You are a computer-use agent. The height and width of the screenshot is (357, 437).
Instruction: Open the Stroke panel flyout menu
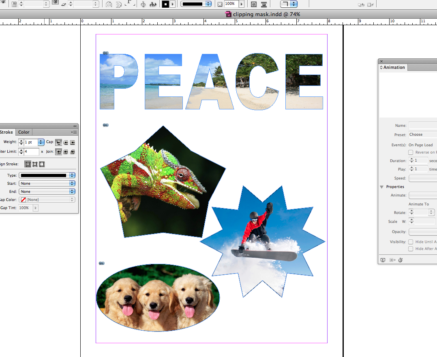click(x=74, y=132)
